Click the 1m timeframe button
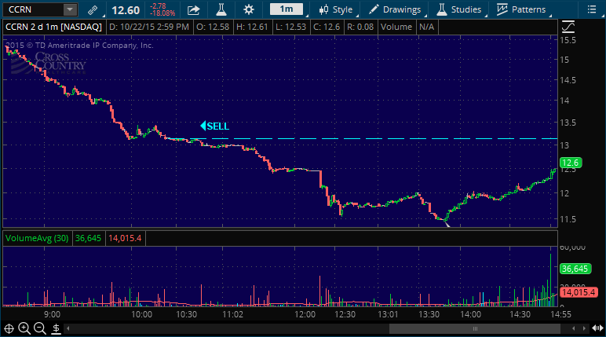The width and height of the screenshot is (606, 337). 287,10
